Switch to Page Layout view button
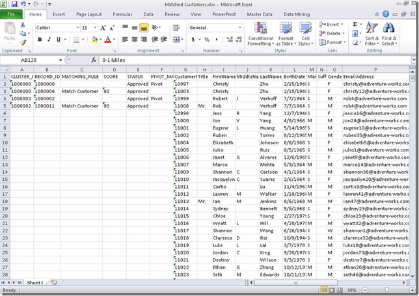419x296 pixels. click(332, 290)
